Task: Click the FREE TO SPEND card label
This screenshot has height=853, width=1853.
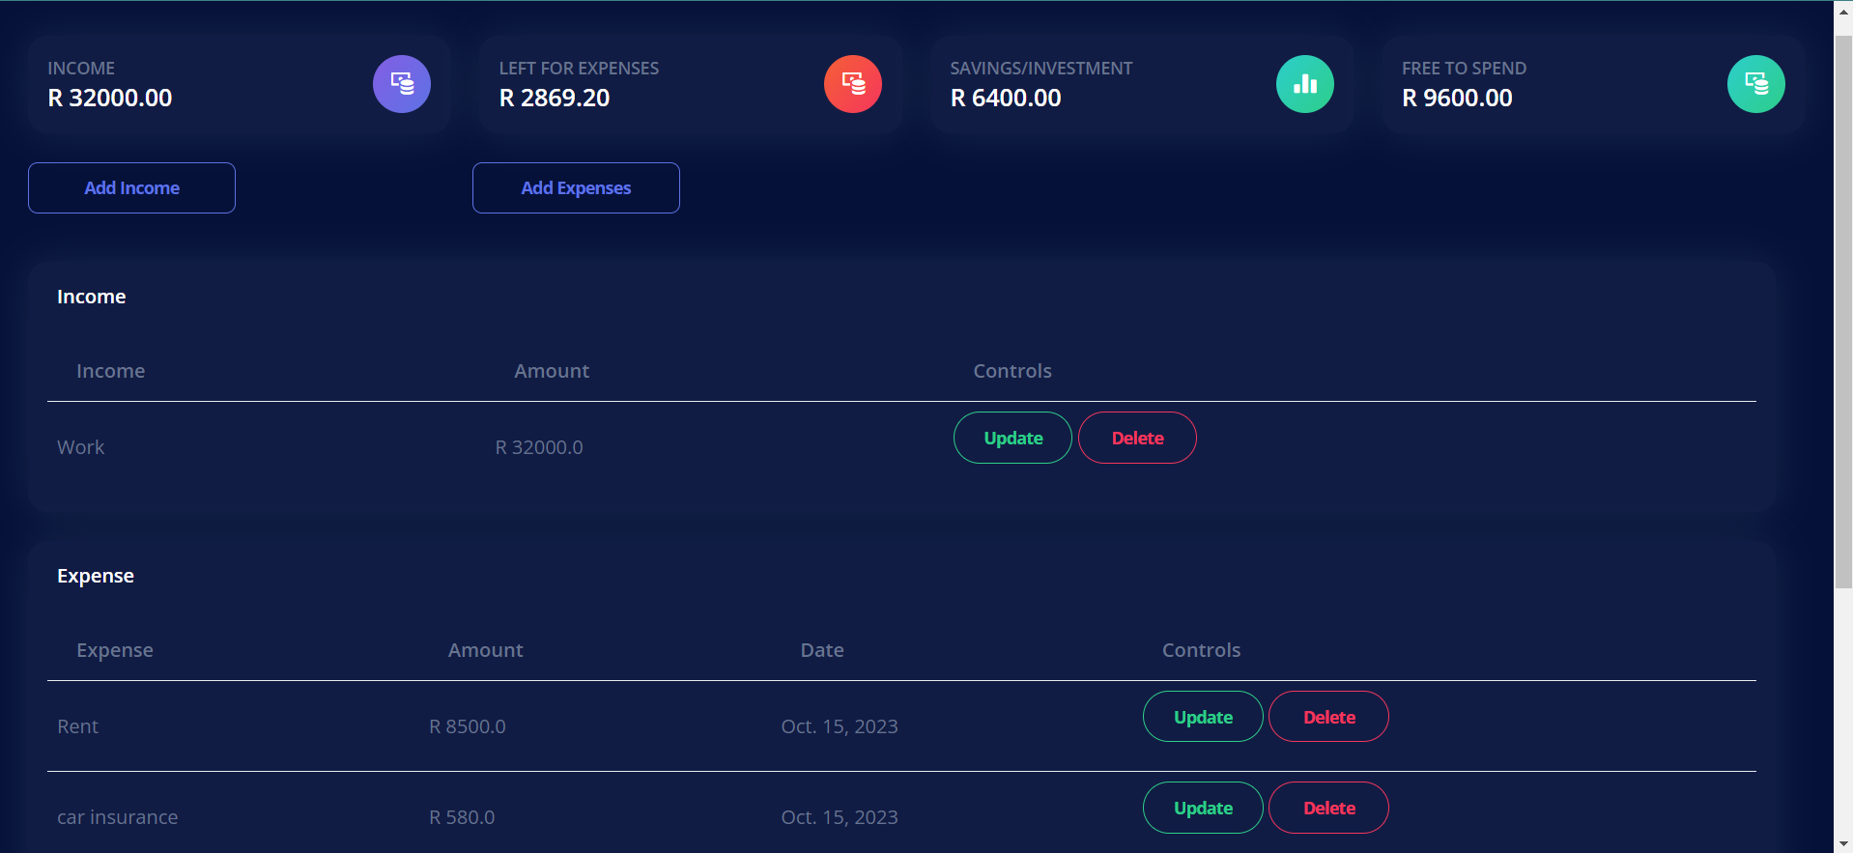Action: 1464,69
